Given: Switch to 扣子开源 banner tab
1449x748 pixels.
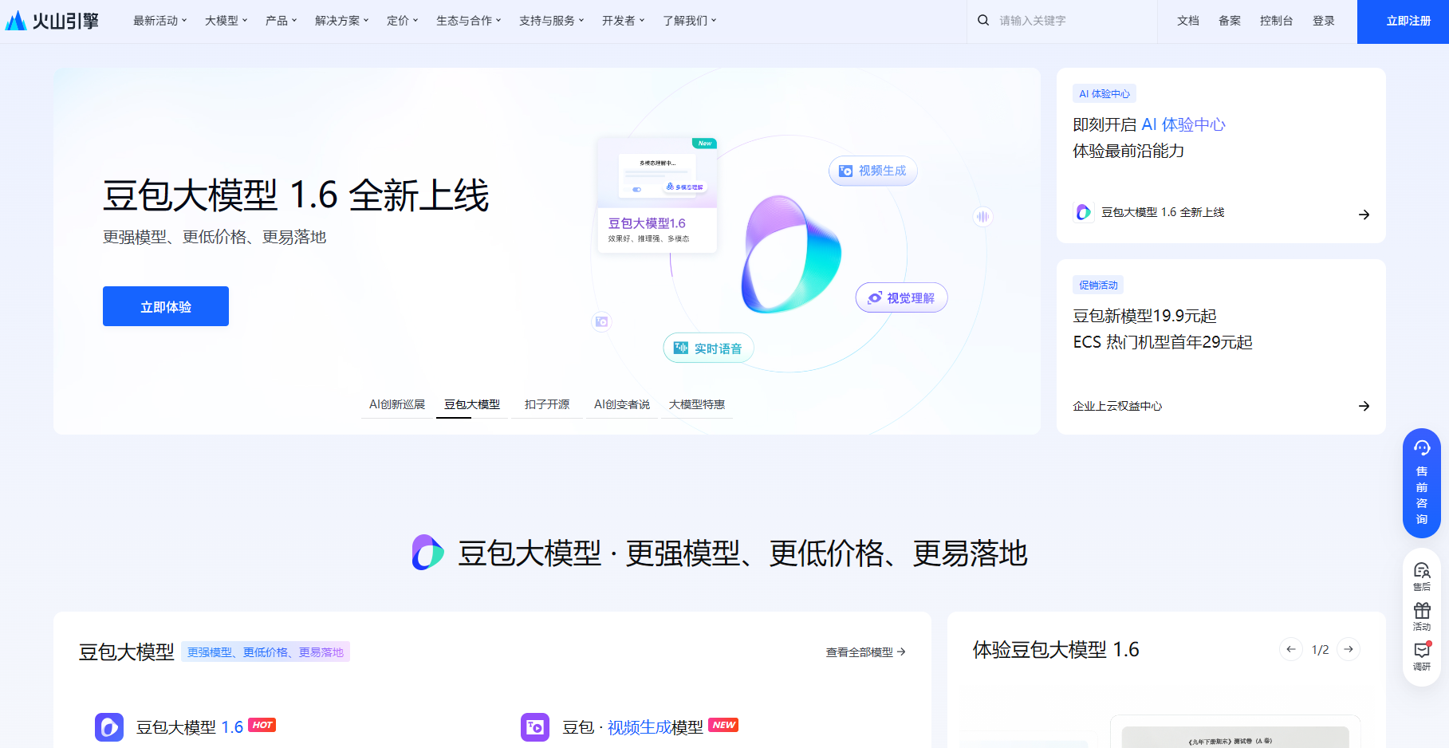Looking at the screenshot, I should click(547, 404).
